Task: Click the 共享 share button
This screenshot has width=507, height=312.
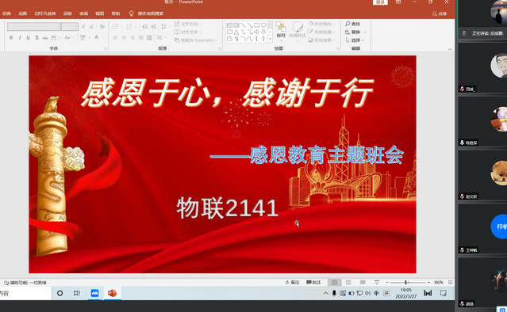Action: [x=440, y=14]
